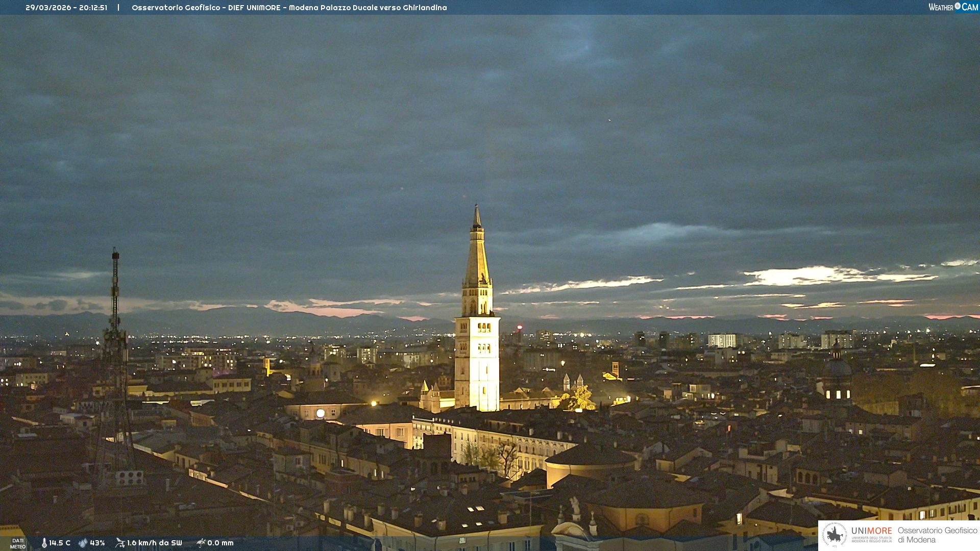980x551 pixels.
Task: Click the wind anemometer icon
Action: (x=120, y=543)
